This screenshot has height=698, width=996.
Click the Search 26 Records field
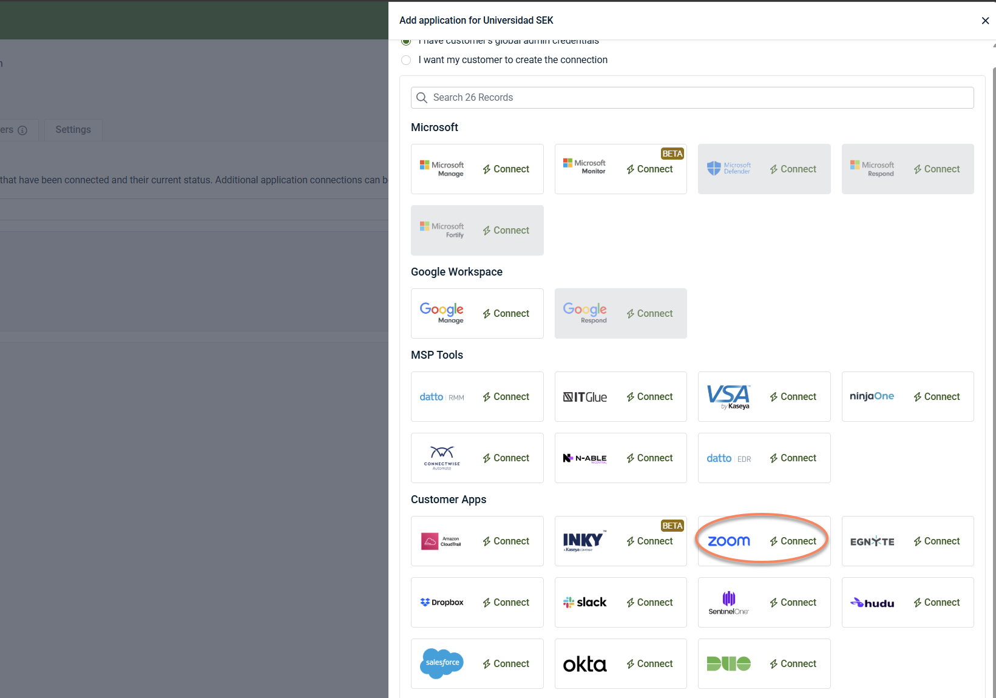coord(692,98)
